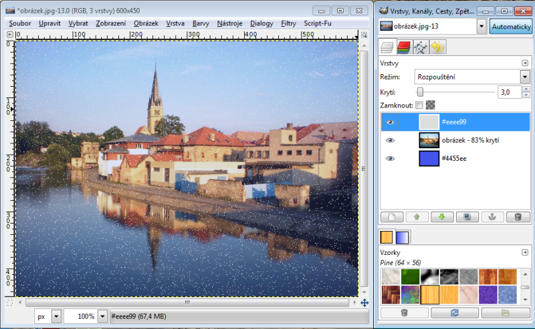535x329 pixels.
Task: Open the Barvy menu
Action: tap(201, 23)
